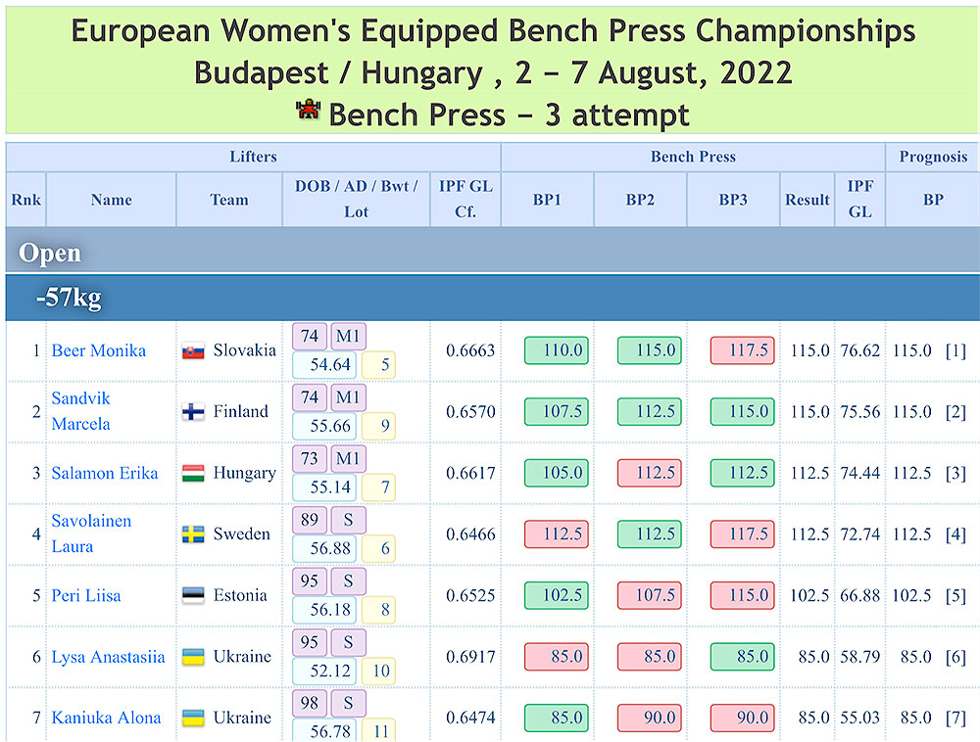Click the IPF GL Cf. column header
The width and height of the screenshot is (980, 742).
(465, 200)
